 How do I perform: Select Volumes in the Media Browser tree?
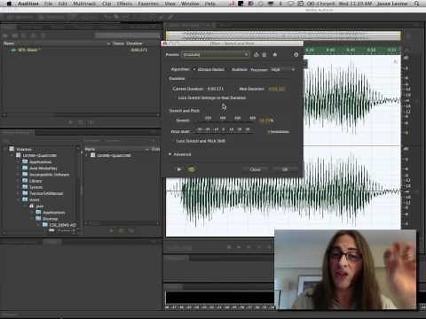(x=20, y=149)
